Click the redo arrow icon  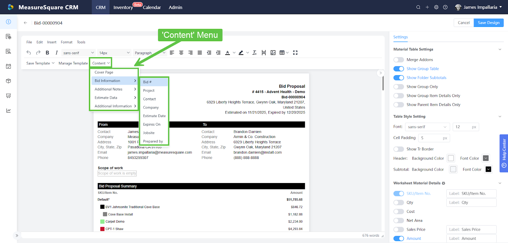pos(38,53)
